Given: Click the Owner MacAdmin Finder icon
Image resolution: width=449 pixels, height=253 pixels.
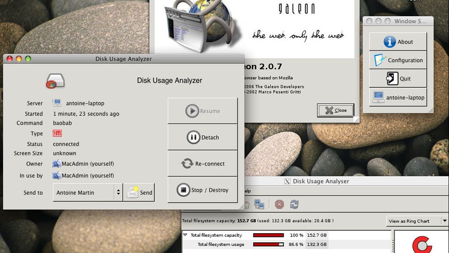Looking at the screenshot, I should pos(57,163).
